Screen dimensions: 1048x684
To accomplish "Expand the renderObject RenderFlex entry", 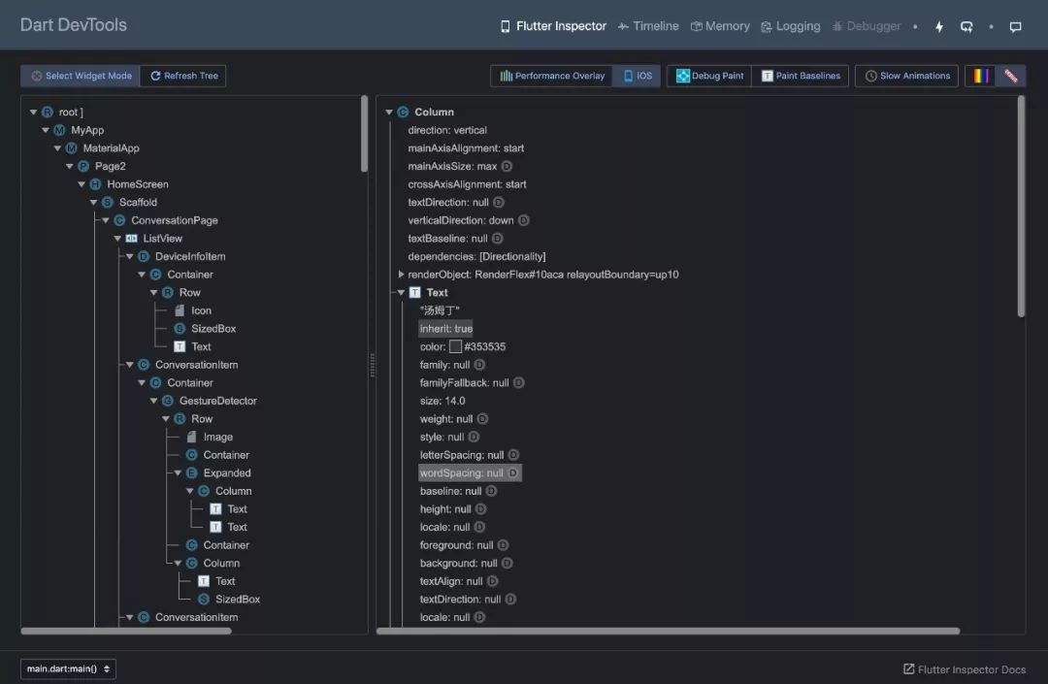I will (x=401, y=275).
